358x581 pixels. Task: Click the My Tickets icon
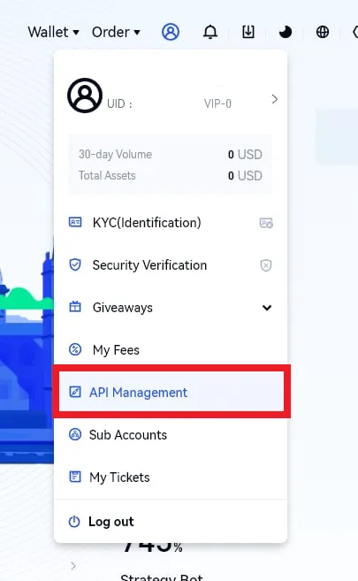(x=75, y=477)
